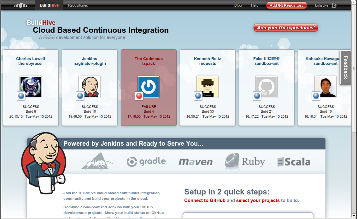Open the Charles Lowell skull avatar

[x=31, y=87]
